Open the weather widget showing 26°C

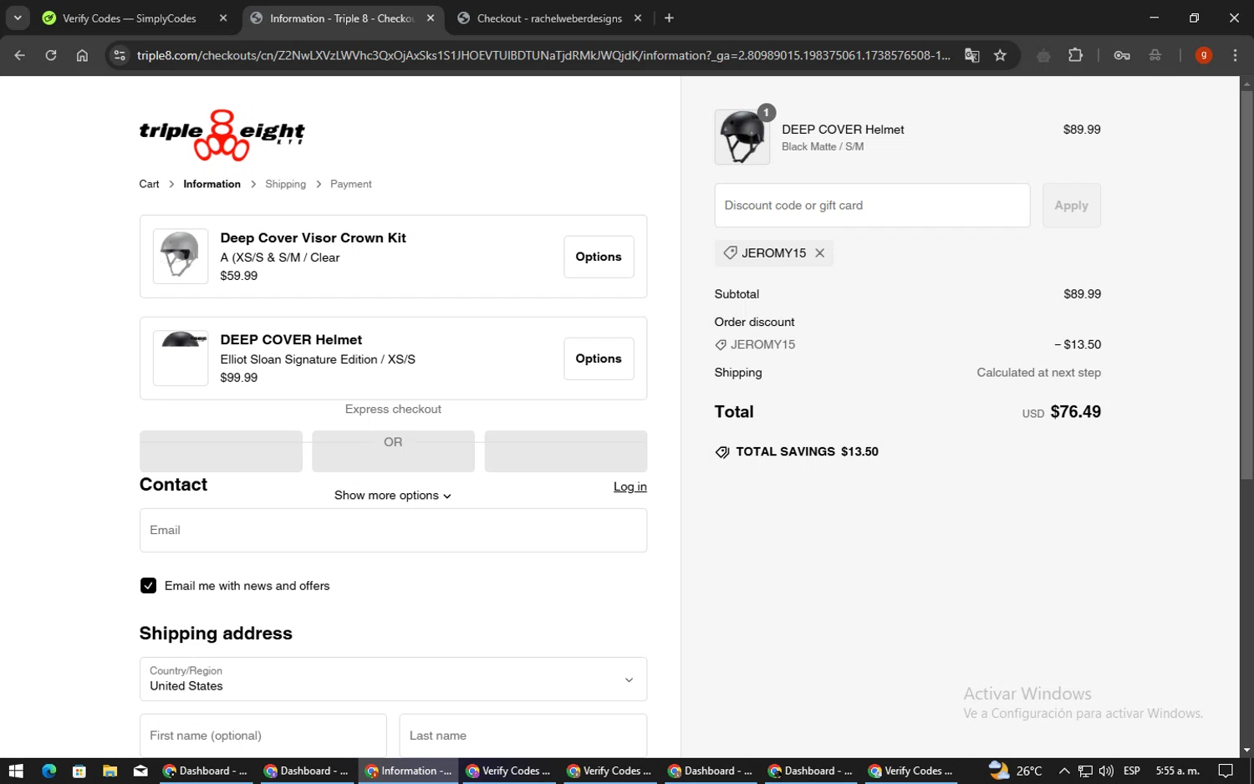click(x=1016, y=770)
